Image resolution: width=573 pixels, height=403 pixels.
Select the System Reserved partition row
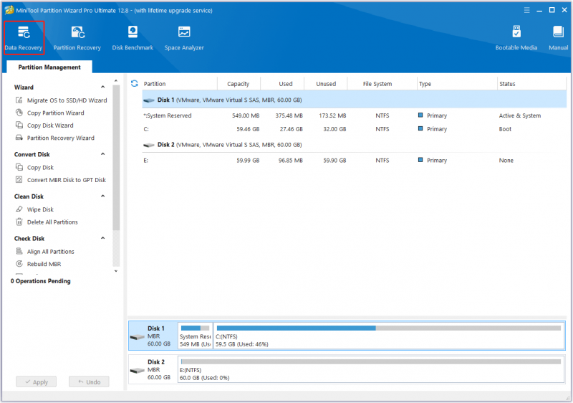click(354, 115)
